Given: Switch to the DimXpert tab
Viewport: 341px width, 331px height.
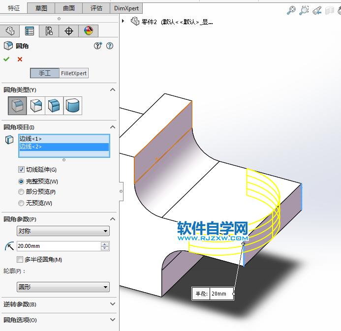Looking at the screenshot, I should (x=126, y=8).
